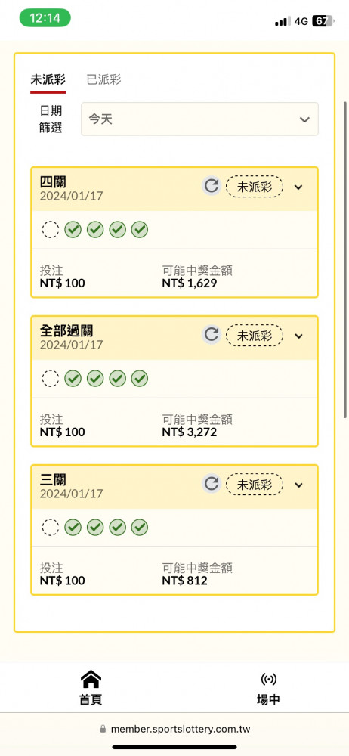349x756 pixels.
Task: Refresh the 四關 bet card
Action: tap(211, 186)
